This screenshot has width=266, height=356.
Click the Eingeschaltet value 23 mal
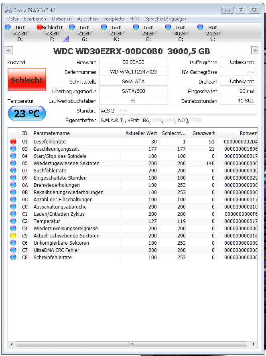click(238, 91)
